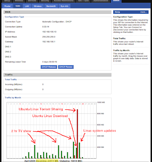Click the Help panel header
This screenshot has height=162, width=152.
tap(131, 12)
